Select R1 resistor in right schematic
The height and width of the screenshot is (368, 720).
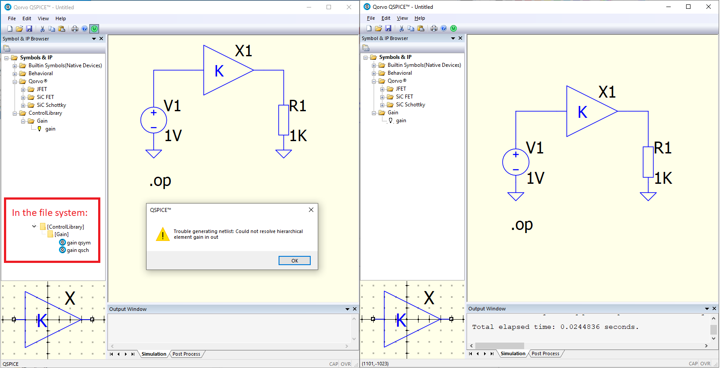pyautogui.click(x=648, y=162)
